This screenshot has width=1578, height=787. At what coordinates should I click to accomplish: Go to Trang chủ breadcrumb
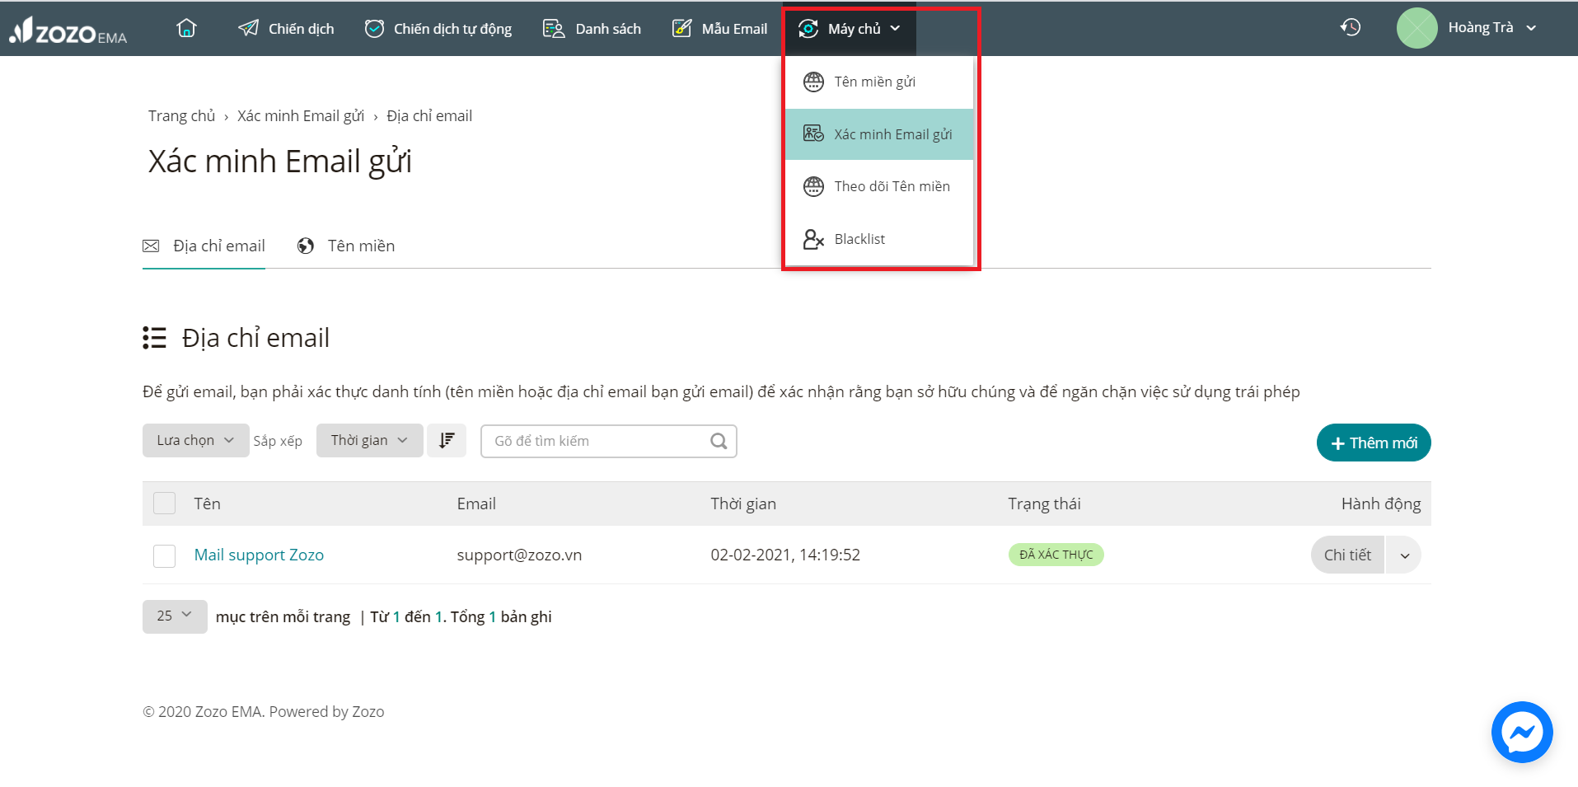point(181,116)
